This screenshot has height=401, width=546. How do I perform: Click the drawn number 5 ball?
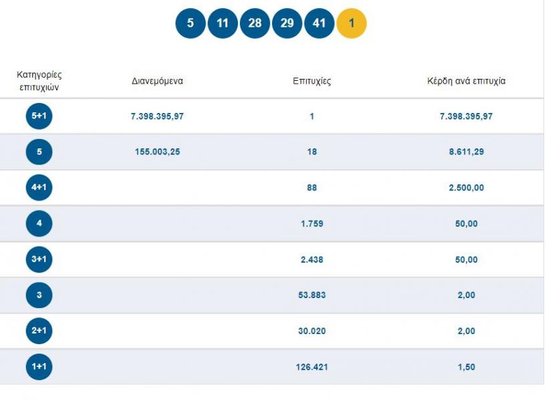pyautogui.click(x=190, y=23)
